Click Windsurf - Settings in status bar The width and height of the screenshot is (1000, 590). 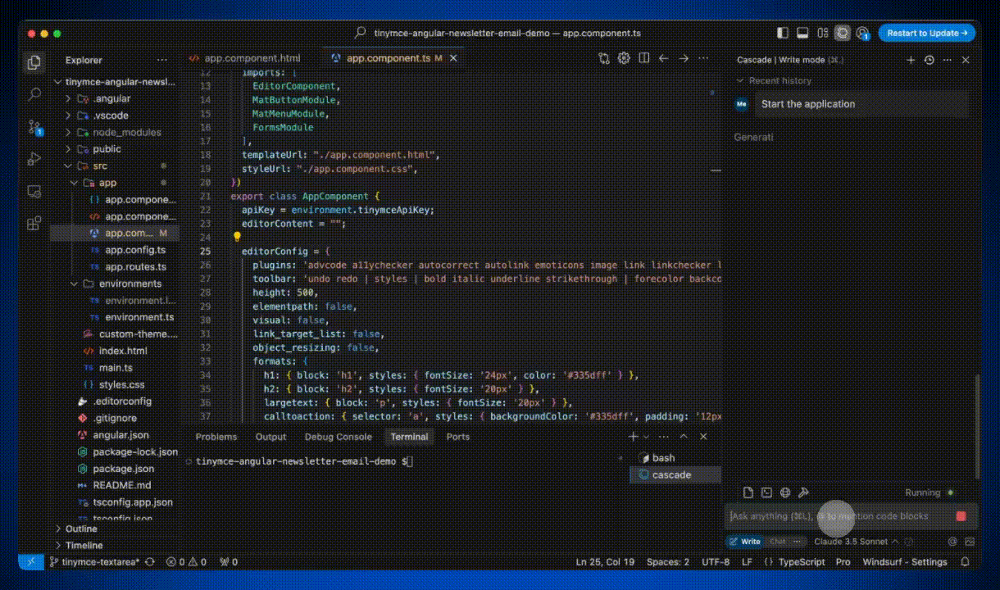(904, 562)
